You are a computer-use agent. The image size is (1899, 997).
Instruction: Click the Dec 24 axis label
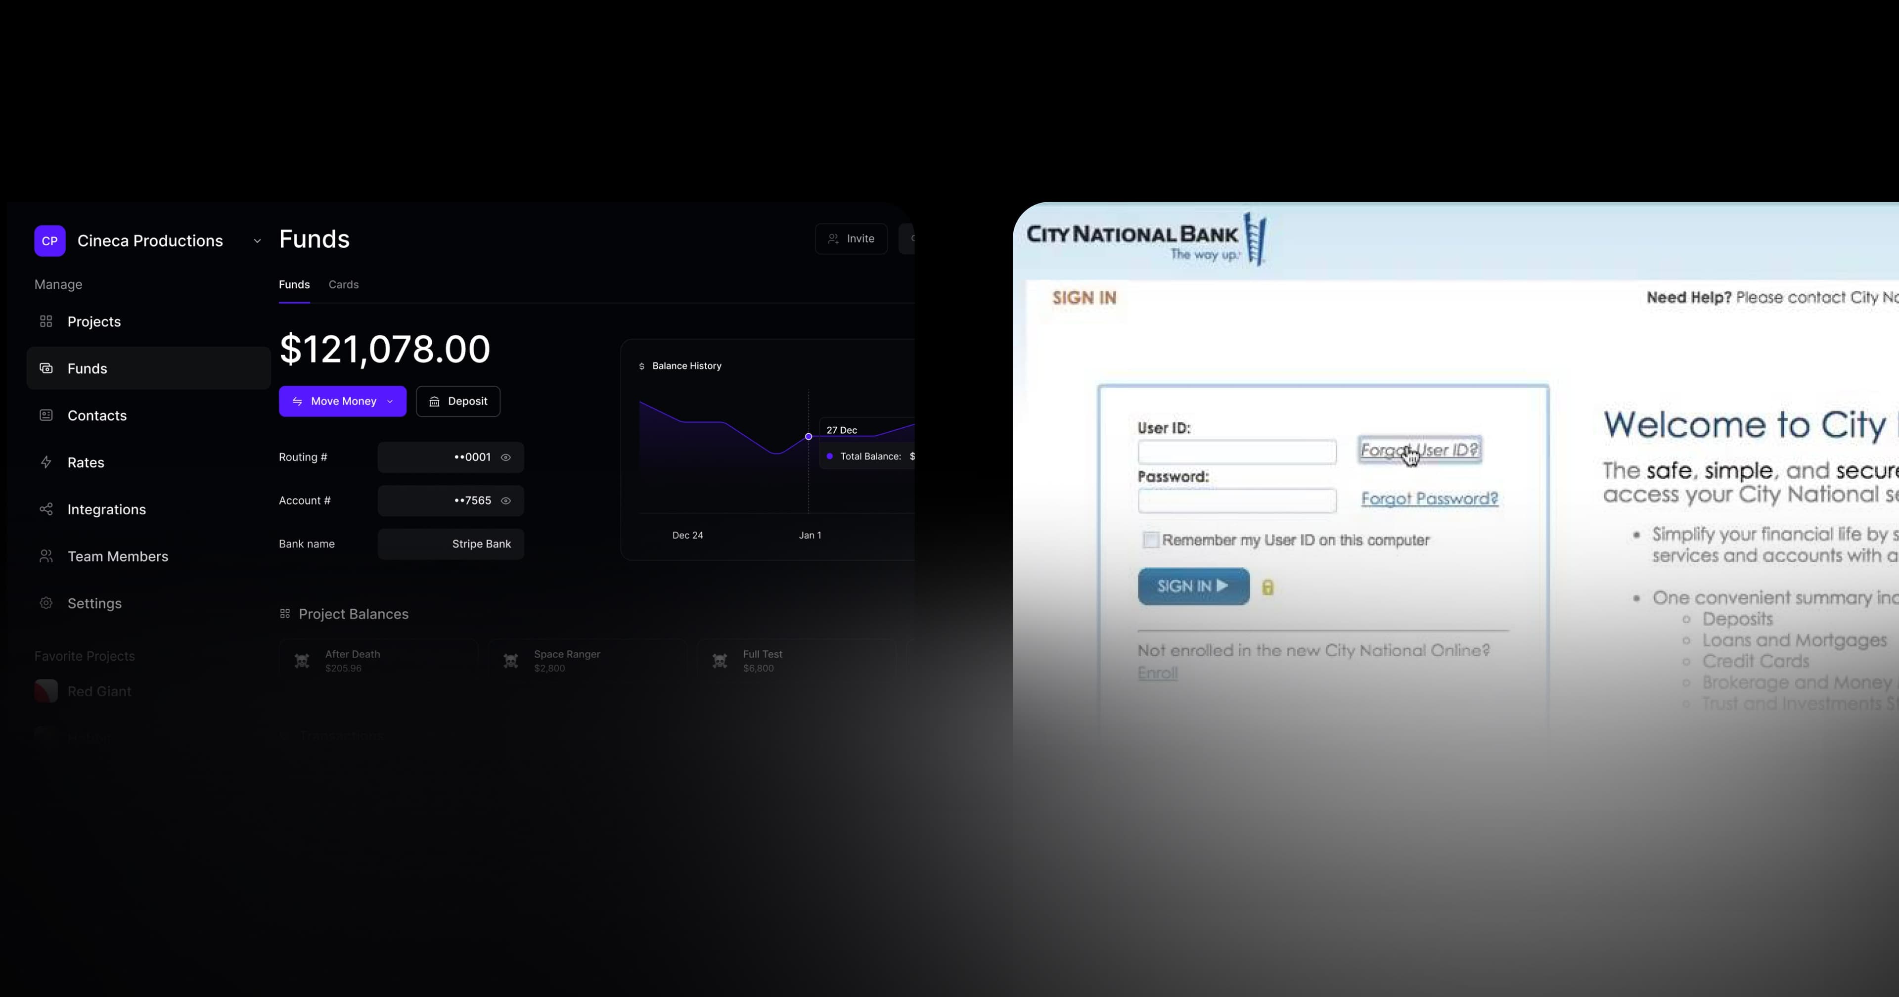(687, 536)
